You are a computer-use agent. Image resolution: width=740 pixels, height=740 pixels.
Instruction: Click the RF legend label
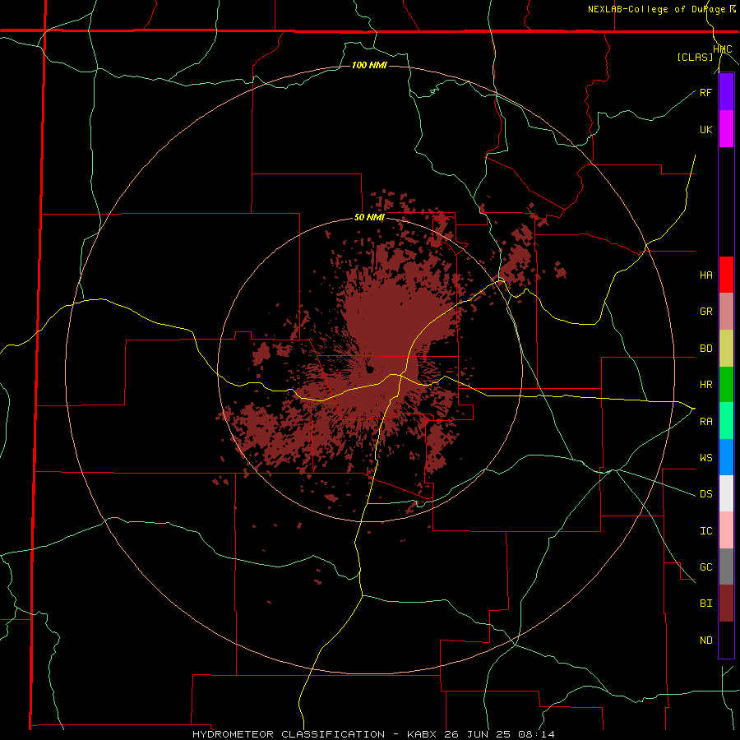(x=705, y=92)
